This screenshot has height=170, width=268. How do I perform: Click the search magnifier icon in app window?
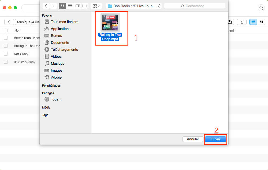261,8
